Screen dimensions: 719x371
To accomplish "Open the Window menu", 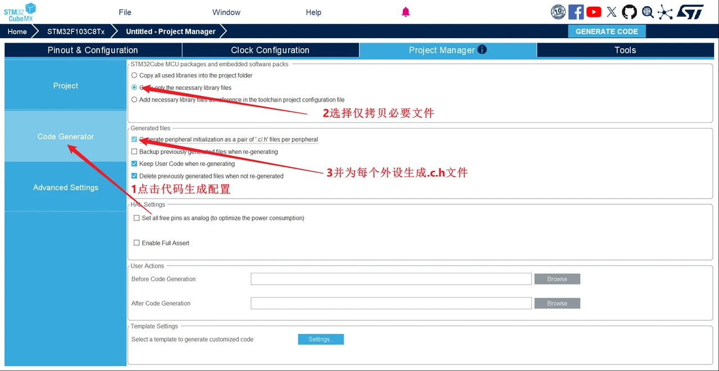I will tap(226, 12).
